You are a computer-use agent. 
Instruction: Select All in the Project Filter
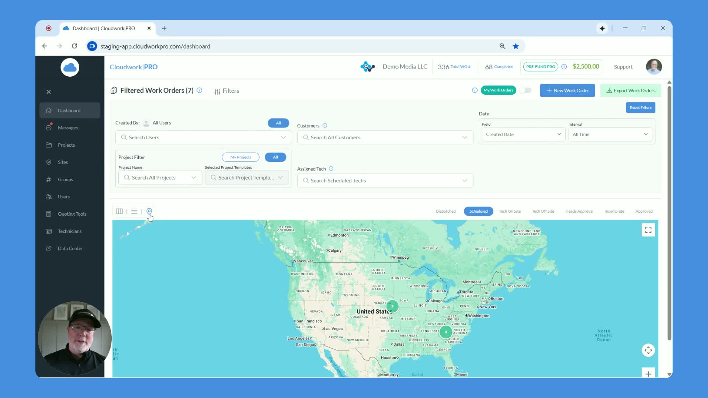[x=275, y=157]
